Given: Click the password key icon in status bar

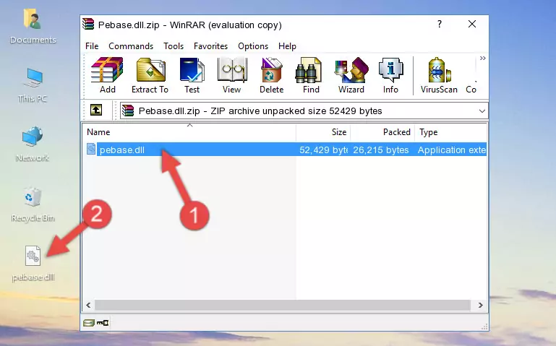Looking at the screenshot, I should (103, 322).
